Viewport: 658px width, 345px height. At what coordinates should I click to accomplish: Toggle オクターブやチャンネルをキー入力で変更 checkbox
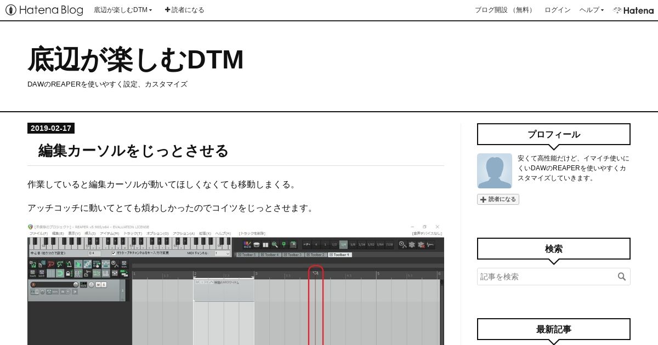pyautogui.click(x=114, y=253)
